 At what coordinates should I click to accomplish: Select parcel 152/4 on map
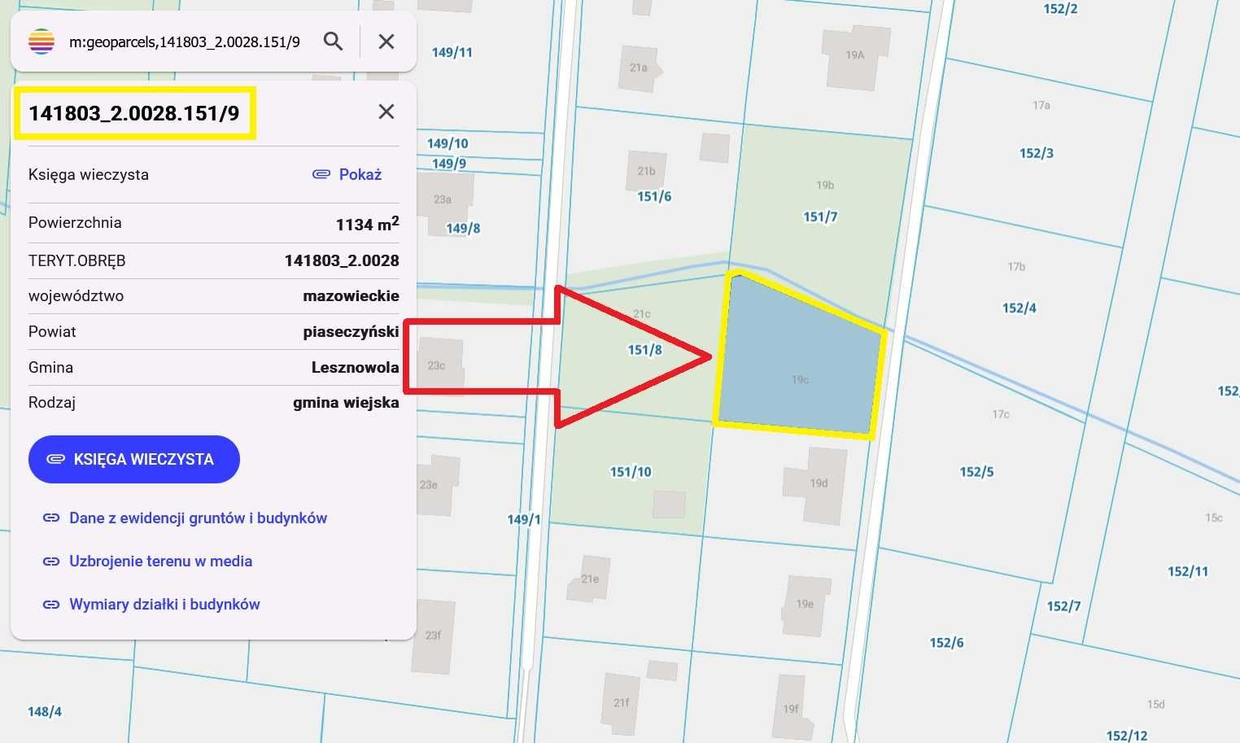[1020, 308]
